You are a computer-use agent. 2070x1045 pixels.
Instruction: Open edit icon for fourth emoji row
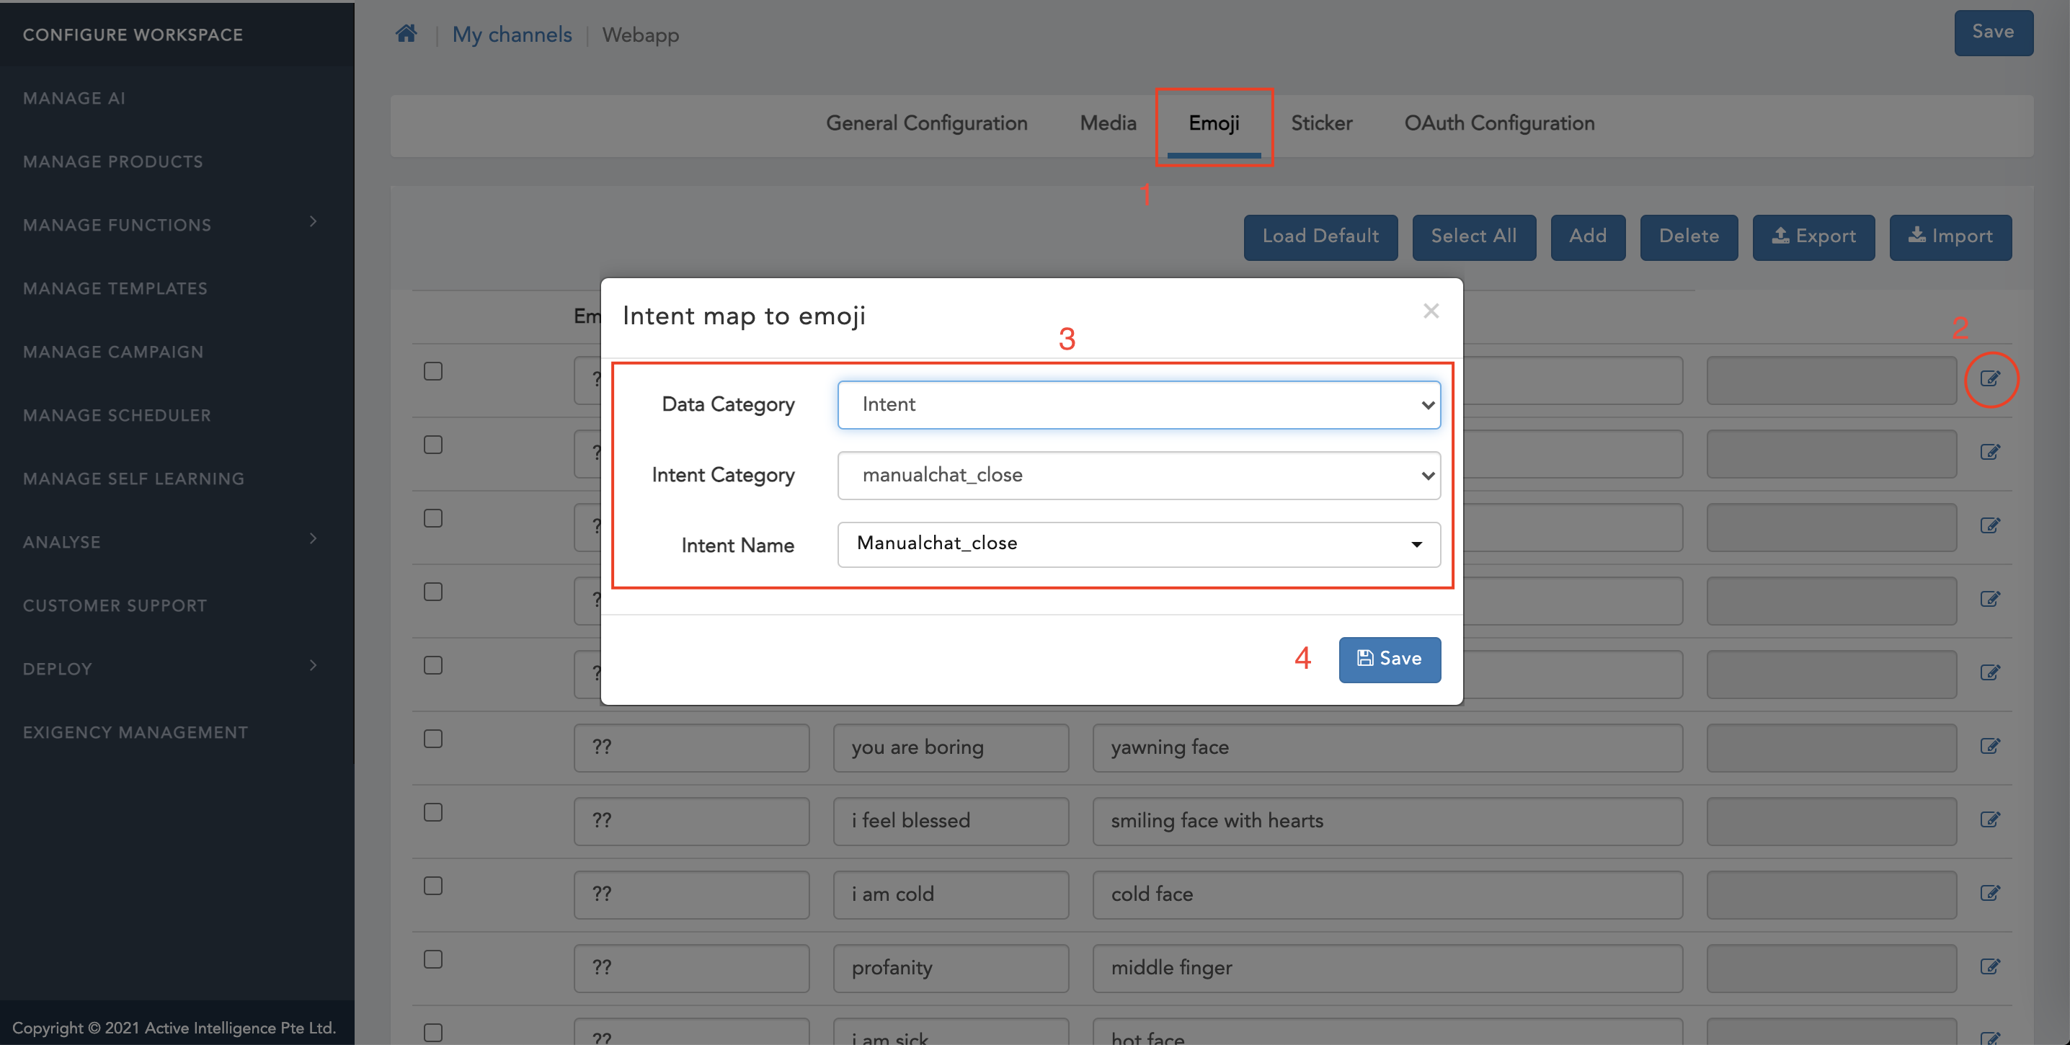1990,599
